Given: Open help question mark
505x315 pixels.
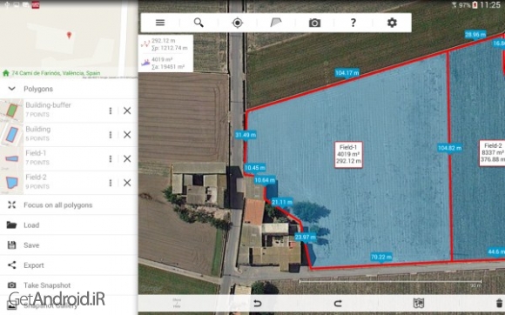Looking at the screenshot, I should pos(353,23).
